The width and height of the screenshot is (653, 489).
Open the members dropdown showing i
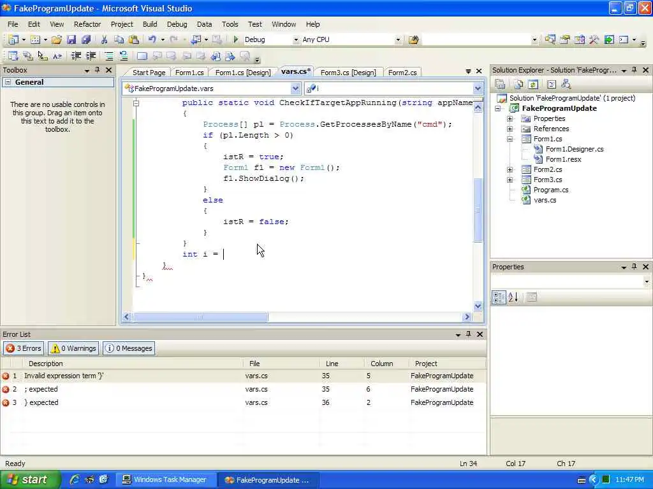click(x=478, y=88)
